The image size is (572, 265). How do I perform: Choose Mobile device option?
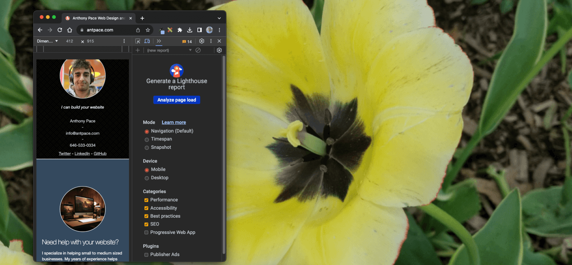click(147, 170)
